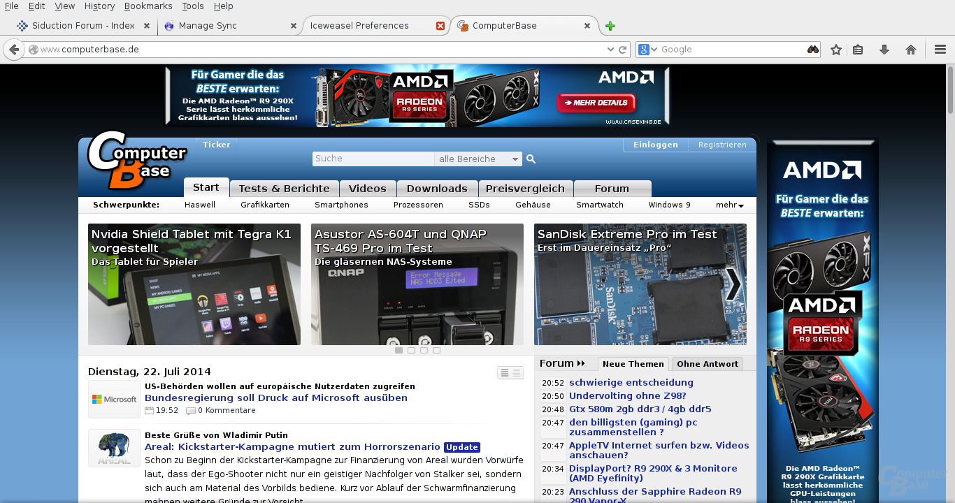
Task: Click the page vertical scrollbar thumb
Action: click(x=951, y=90)
